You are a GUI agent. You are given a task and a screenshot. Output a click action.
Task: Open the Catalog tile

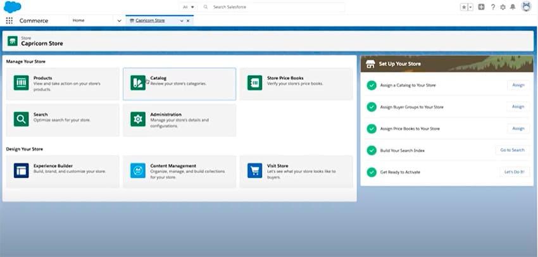[x=179, y=84]
